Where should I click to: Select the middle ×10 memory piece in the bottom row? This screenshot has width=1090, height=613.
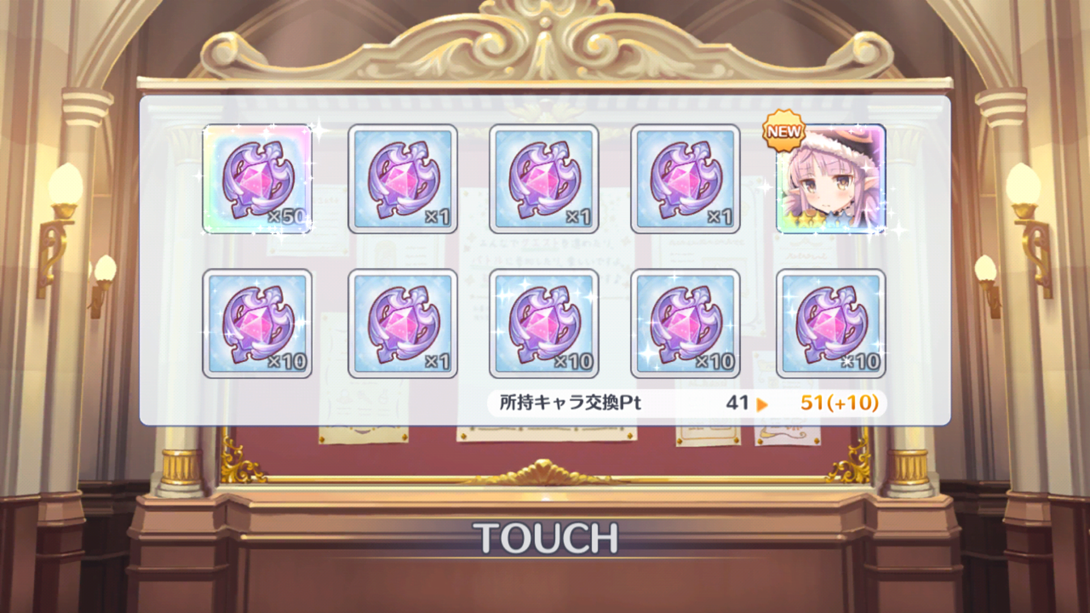click(x=544, y=324)
